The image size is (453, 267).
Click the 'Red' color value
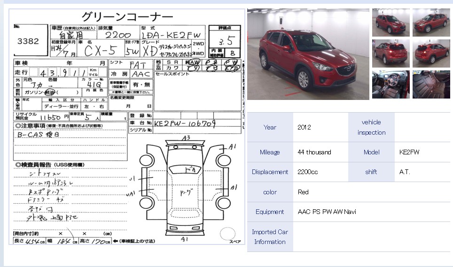tap(303, 192)
